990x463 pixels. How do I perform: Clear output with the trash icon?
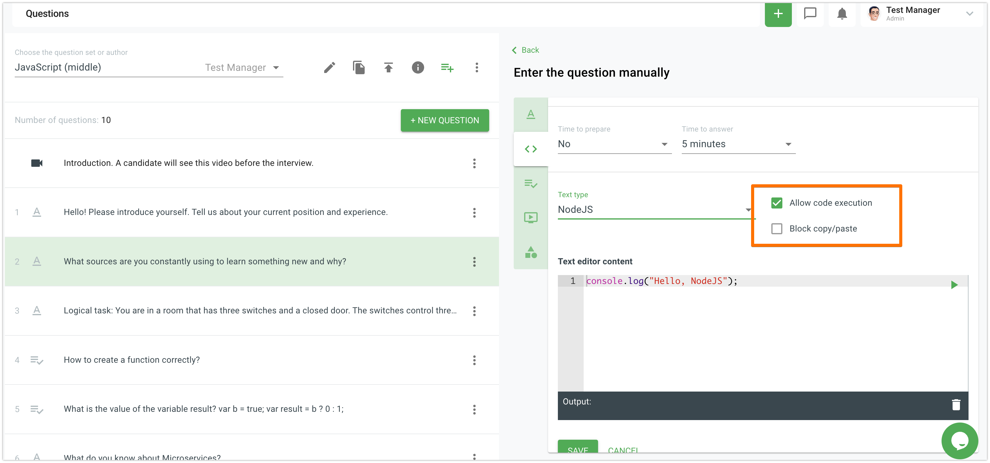[x=956, y=405]
